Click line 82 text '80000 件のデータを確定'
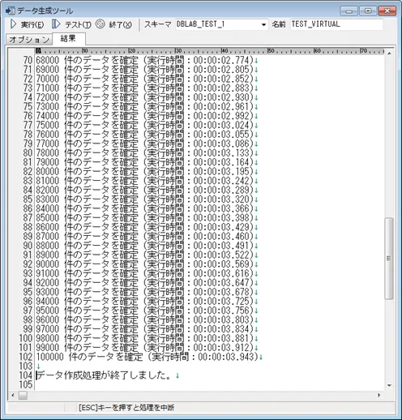This screenshot has width=402, height=420. (x=88, y=171)
